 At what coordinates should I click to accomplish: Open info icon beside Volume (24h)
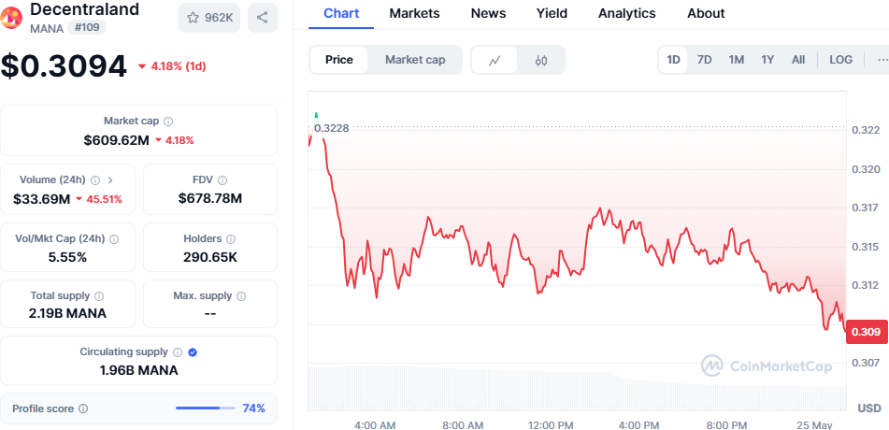(95, 180)
